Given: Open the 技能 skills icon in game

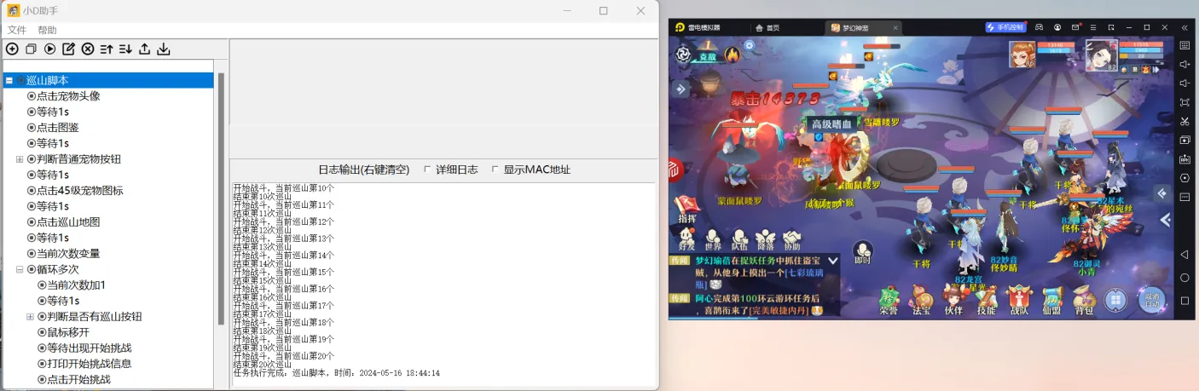Looking at the screenshot, I should [x=986, y=302].
